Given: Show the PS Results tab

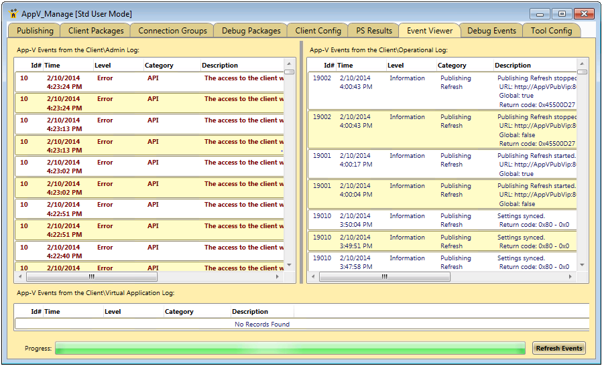Looking at the screenshot, I should [x=373, y=31].
